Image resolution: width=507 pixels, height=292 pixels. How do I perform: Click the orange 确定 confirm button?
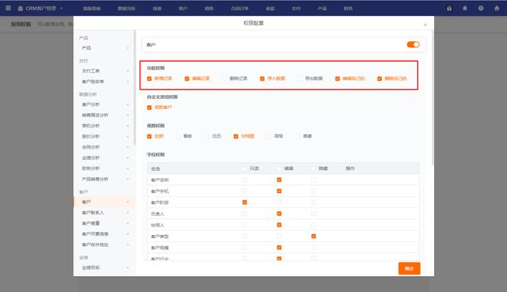[410, 268]
